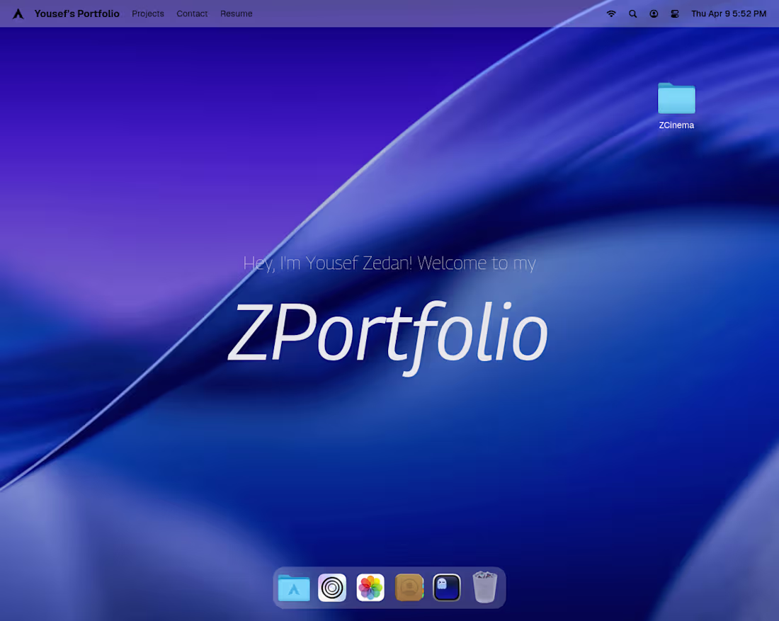Open Finder from the dock

pyautogui.click(x=294, y=588)
